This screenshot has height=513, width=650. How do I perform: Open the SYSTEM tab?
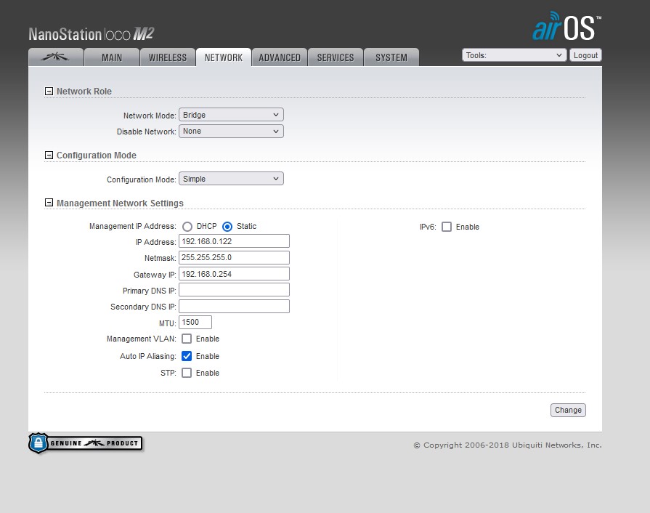click(x=391, y=57)
